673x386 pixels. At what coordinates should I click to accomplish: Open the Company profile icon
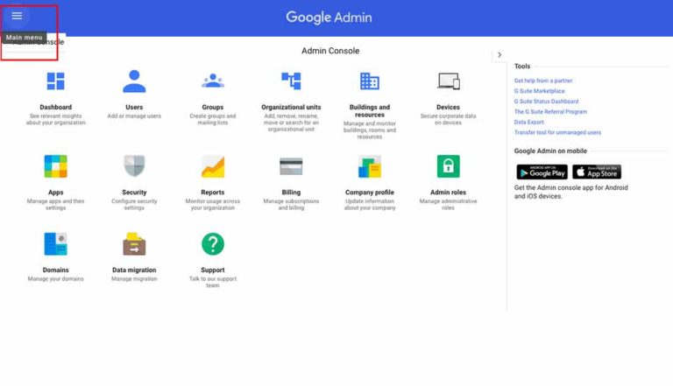tap(370, 167)
